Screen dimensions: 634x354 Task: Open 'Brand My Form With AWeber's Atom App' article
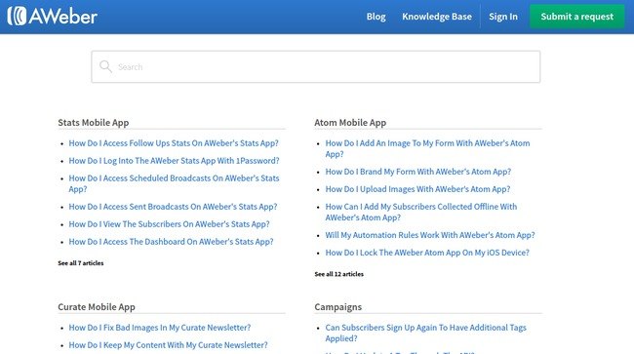click(418, 172)
